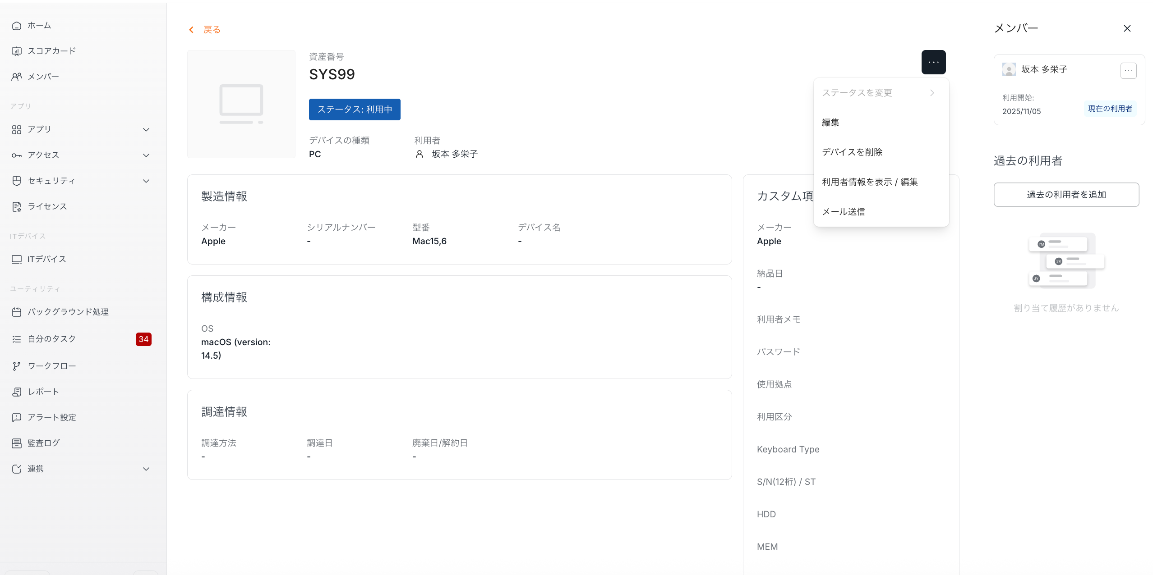Screen dimensions: 1153x575
Task: Expand the アプリ sidebar section chevron
Action: point(146,130)
